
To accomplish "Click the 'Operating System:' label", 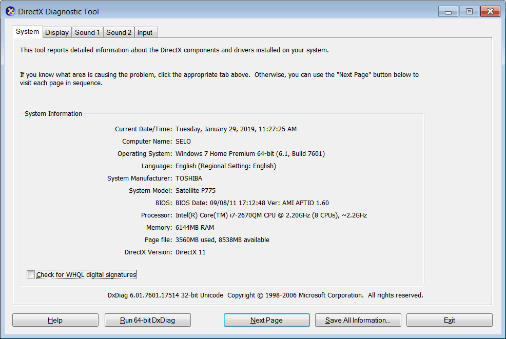I will click(x=145, y=153).
